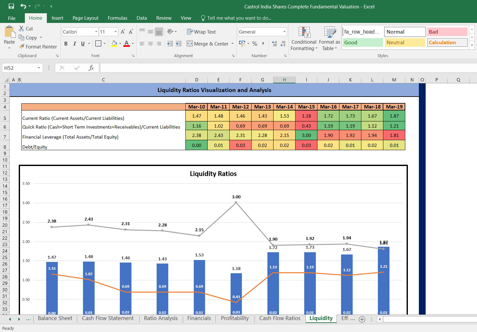
Task: Decrease font size
Action: 131,32
